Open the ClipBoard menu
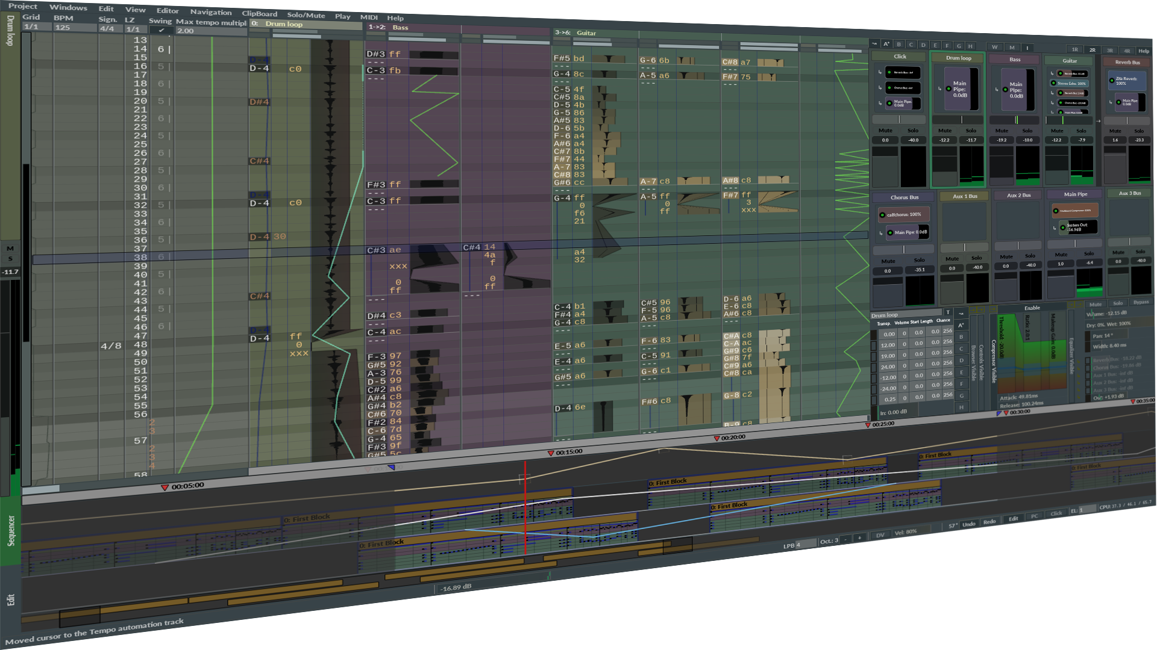 pos(260,14)
